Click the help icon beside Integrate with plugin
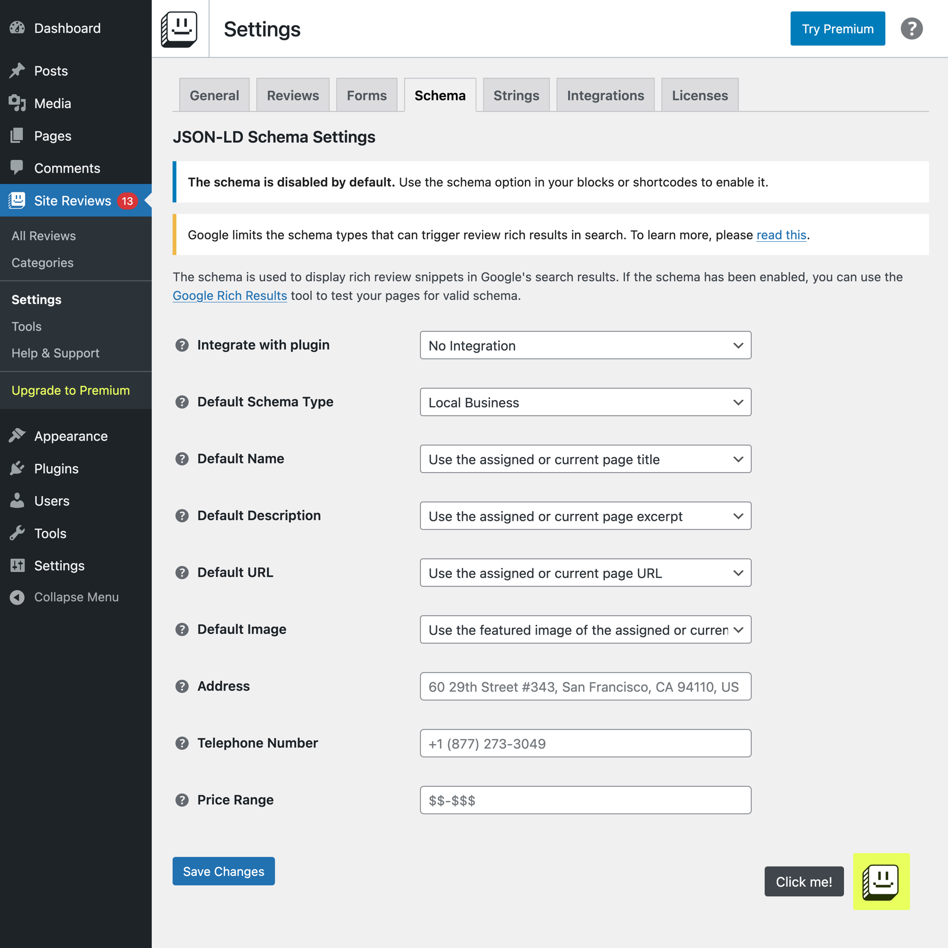Viewport: 948px width, 948px height. point(182,345)
